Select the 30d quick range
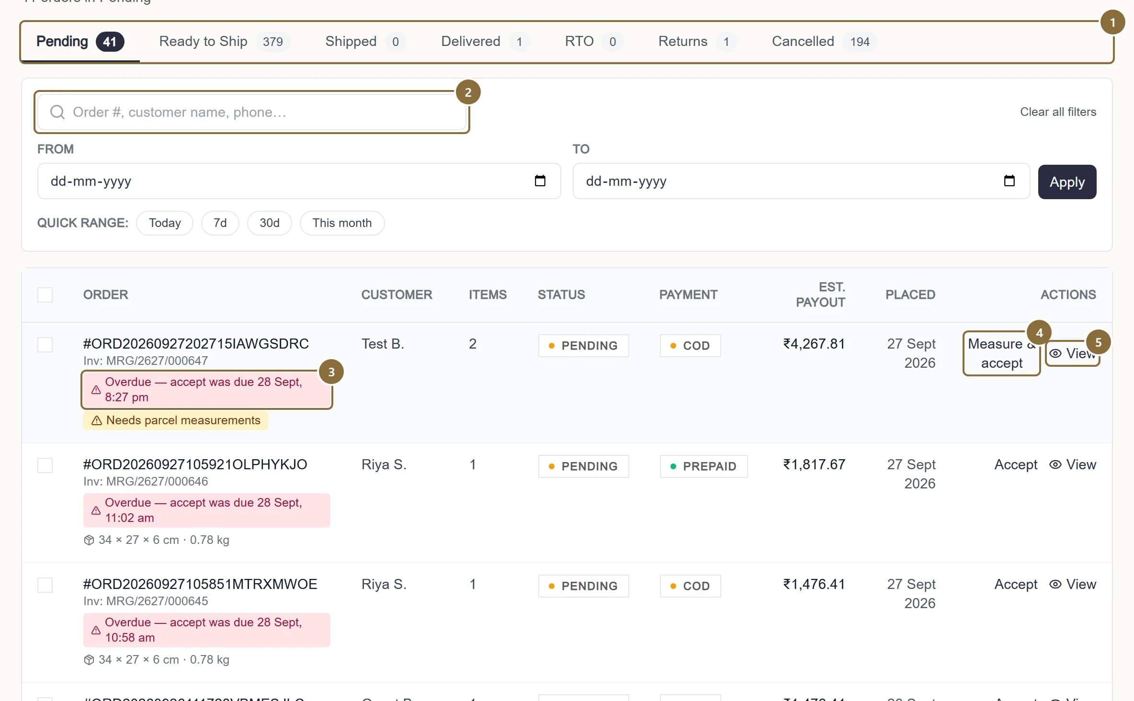 (x=270, y=223)
